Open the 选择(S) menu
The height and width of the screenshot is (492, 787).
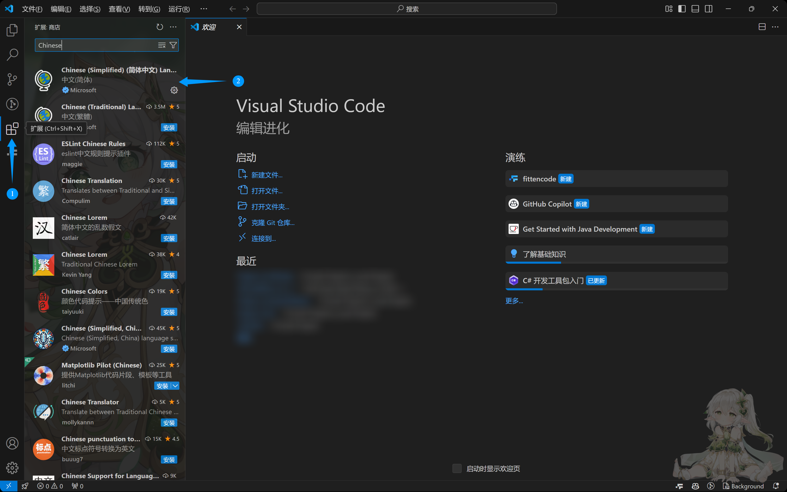click(90, 9)
